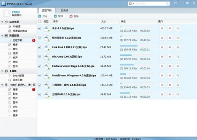This screenshot has width=197, height=140.
Task: Open device apps item with red badge
Action: [x=18, y=90]
